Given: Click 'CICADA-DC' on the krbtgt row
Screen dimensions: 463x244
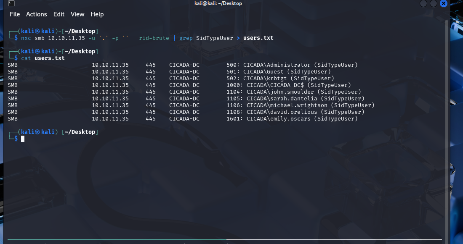Looking at the screenshot, I should click(184, 79).
